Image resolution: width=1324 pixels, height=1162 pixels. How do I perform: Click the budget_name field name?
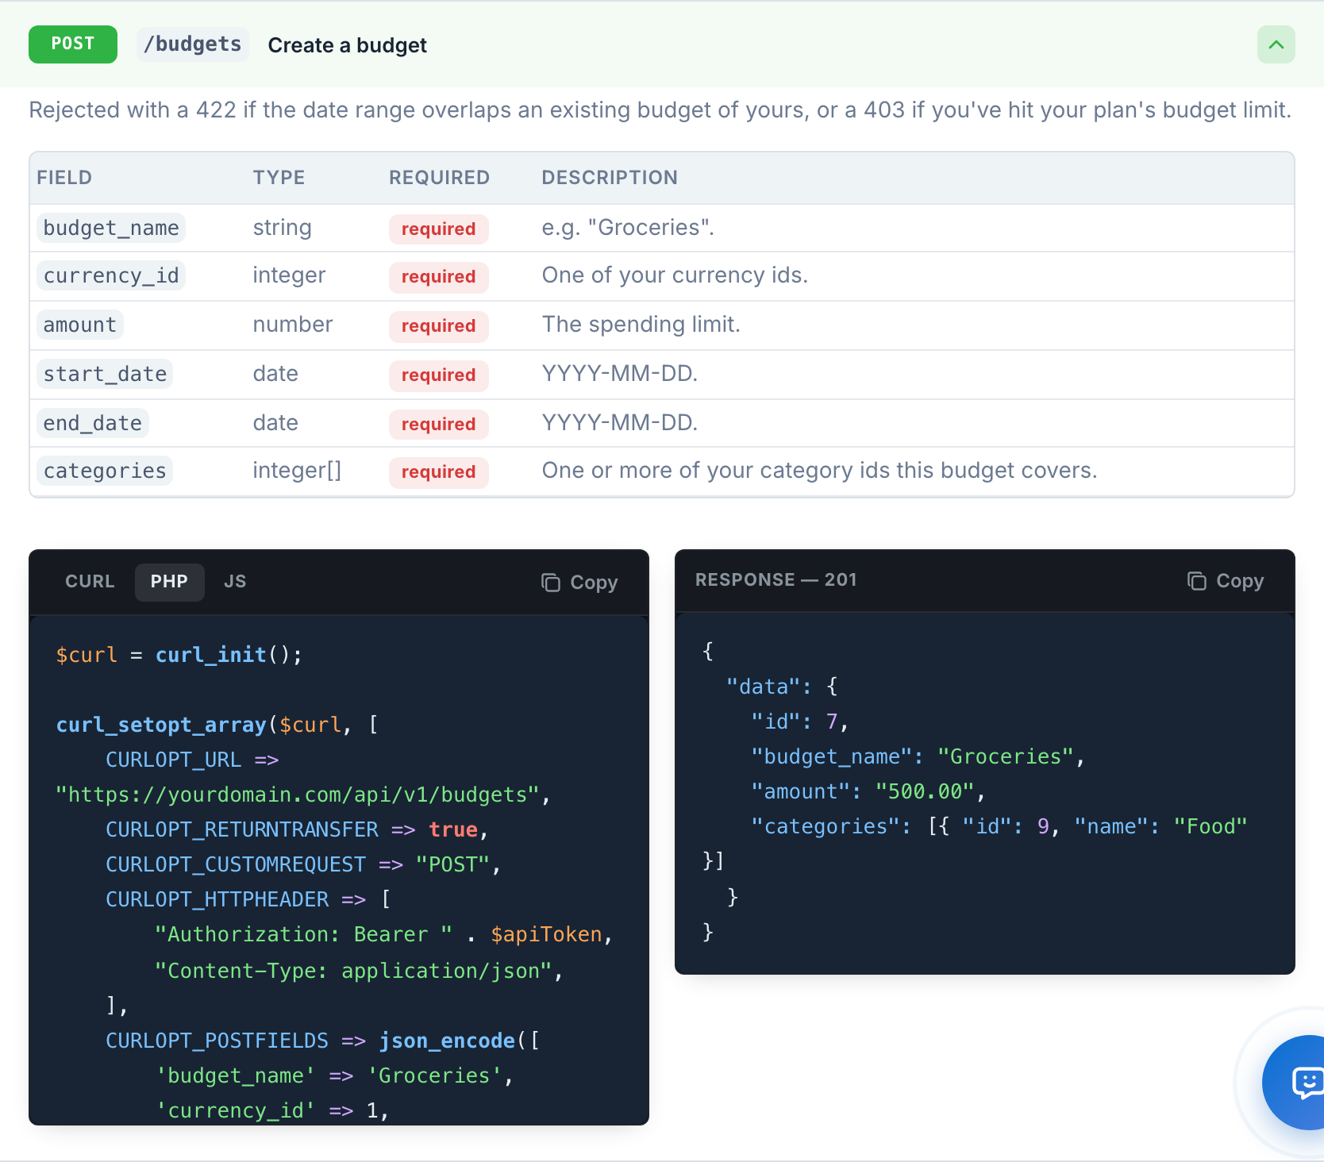pyautogui.click(x=111, y=229)
